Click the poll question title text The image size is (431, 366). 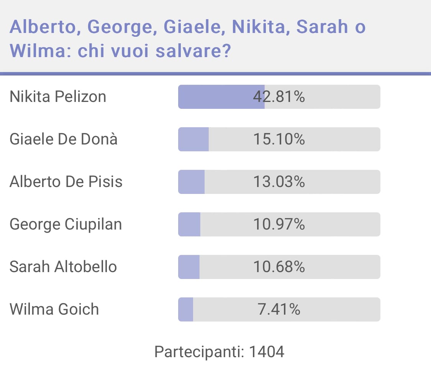187,39
